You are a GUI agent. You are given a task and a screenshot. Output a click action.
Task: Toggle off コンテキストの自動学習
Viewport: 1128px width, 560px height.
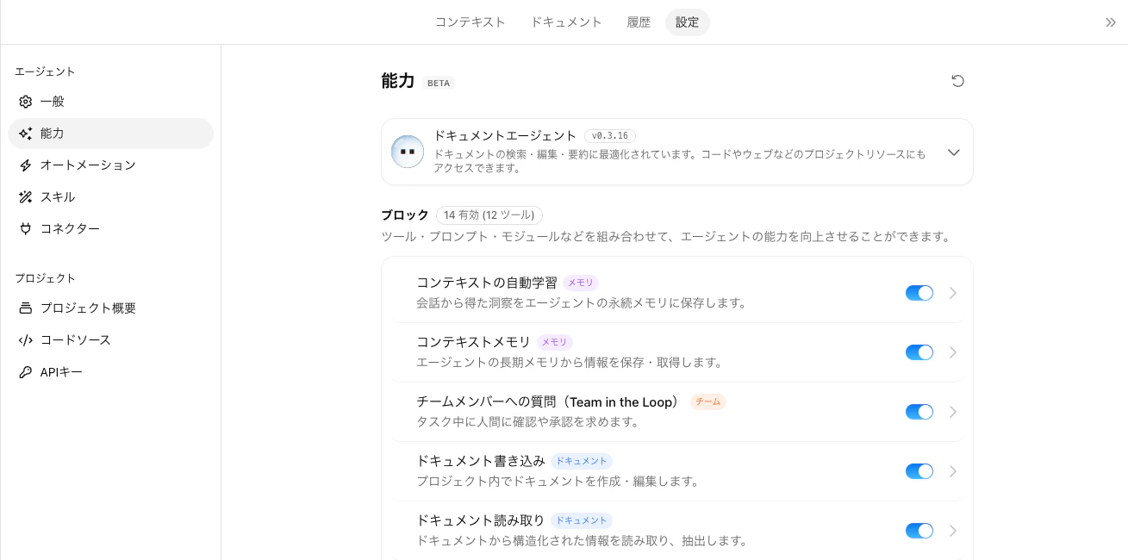[919, 293]
